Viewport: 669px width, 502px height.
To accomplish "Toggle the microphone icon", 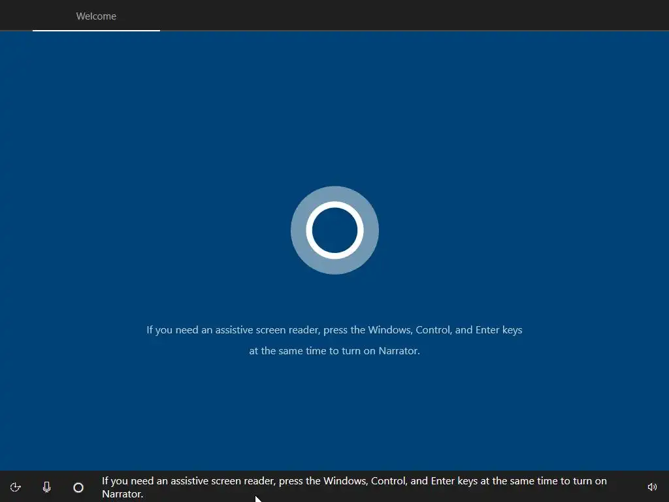I will pos(47,487).
